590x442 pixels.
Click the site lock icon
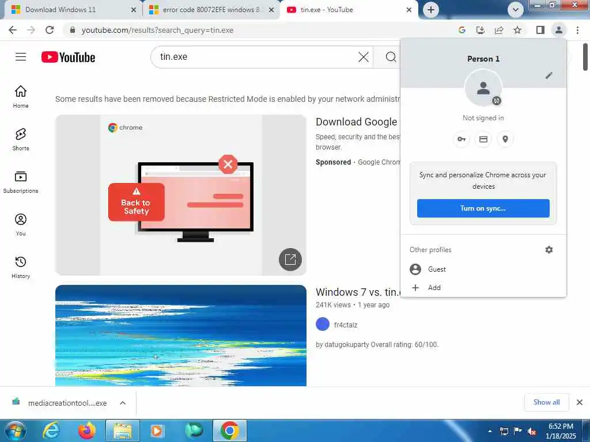73,30
